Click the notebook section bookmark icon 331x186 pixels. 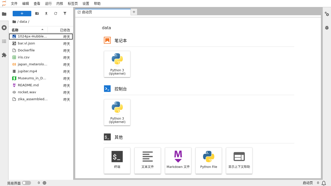(x=107, y=40)
